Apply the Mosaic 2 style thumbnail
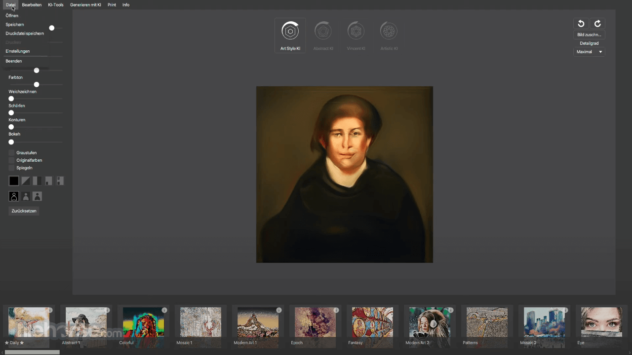The height and width of the screenshot is (355, 632). click(544, 326)
